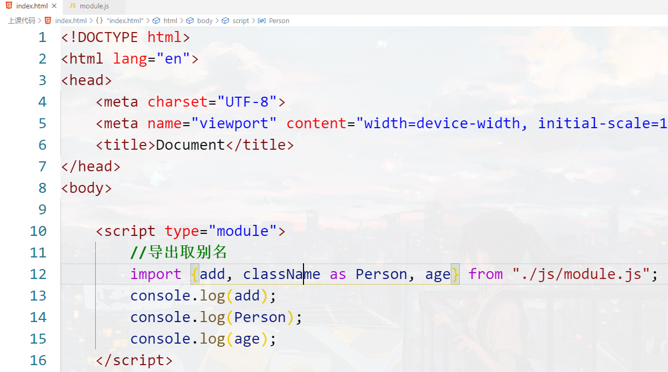This screenshot has width=668, height=372.
Task: Click className in the import statement
Action: [281, 274]
